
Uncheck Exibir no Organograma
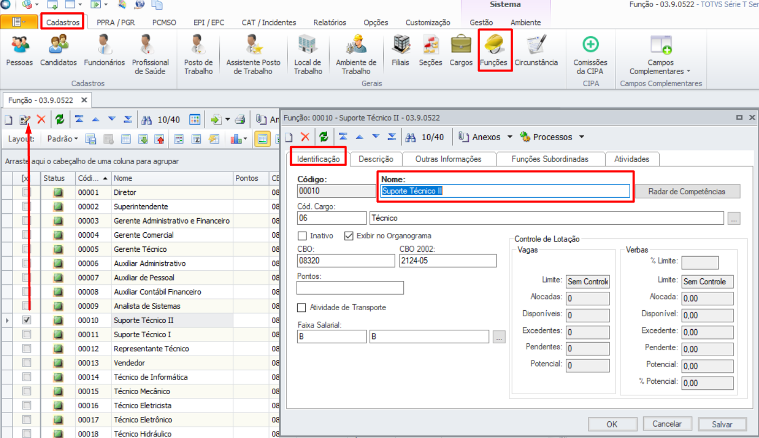349,236
